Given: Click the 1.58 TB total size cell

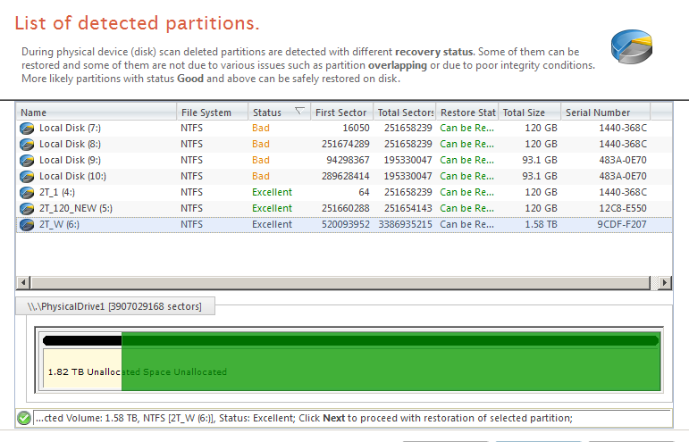Looking at the screenshot, I should 541,225.
